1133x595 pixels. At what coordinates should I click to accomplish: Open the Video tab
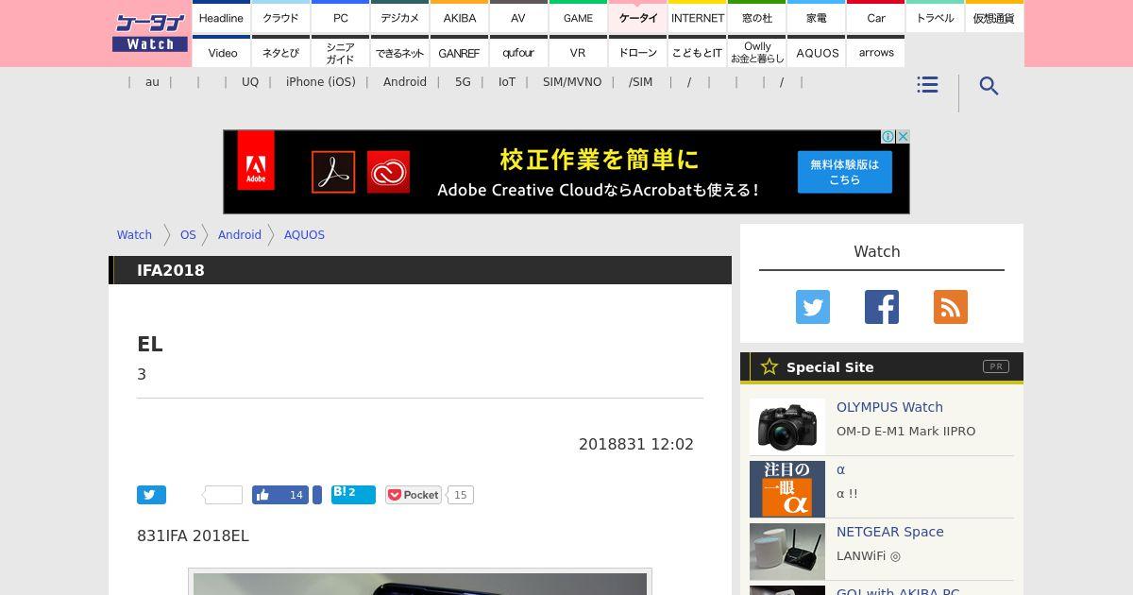(x=221, y=53)
